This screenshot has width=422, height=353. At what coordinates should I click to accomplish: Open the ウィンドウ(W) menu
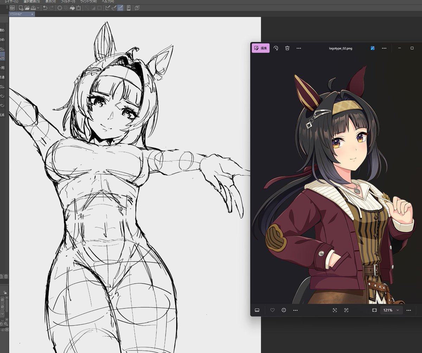pos(89,1)
